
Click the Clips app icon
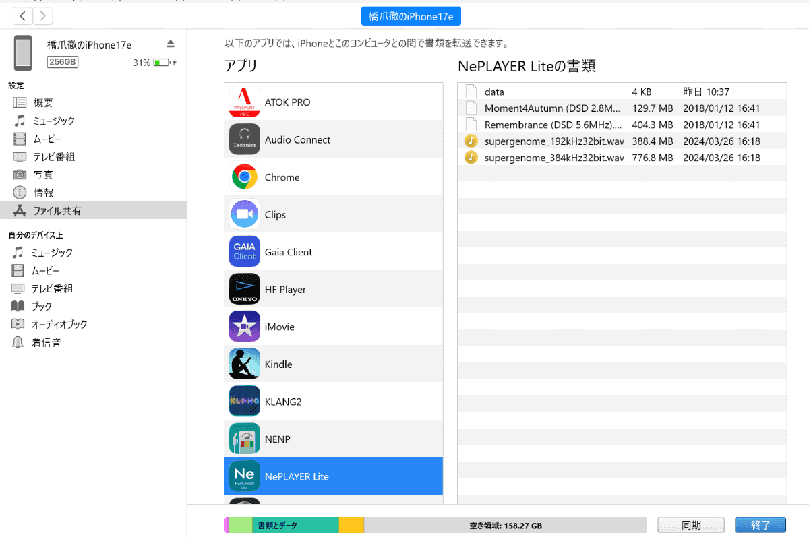pos(244,214)
